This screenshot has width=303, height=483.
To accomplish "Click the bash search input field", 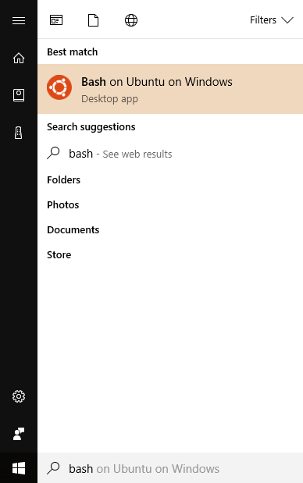I will click(170, 468).
